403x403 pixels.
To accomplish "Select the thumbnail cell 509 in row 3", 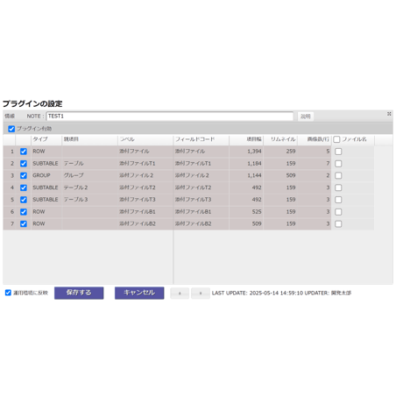I will pyautogui.click(x=280, y=175).
